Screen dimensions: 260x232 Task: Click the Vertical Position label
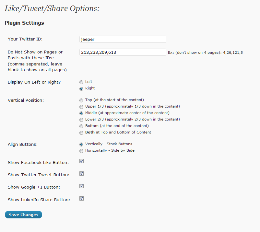click(x=26, y=100)
